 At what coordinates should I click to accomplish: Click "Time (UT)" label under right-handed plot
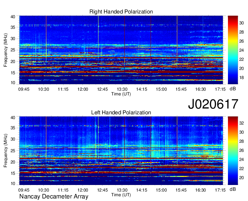click(121, 94)
